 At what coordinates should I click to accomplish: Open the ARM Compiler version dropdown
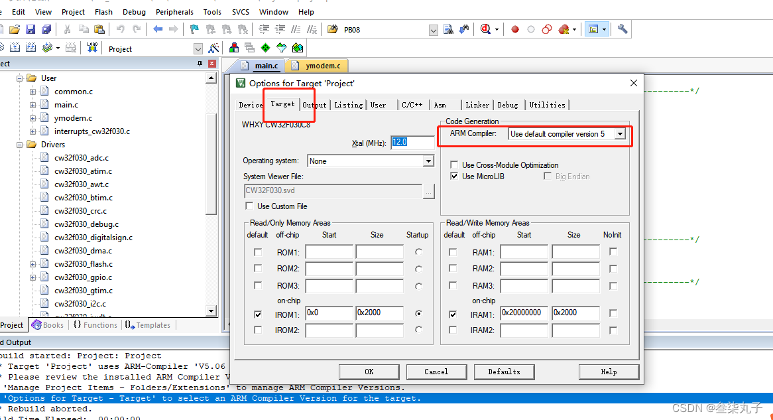pos(620,134)
